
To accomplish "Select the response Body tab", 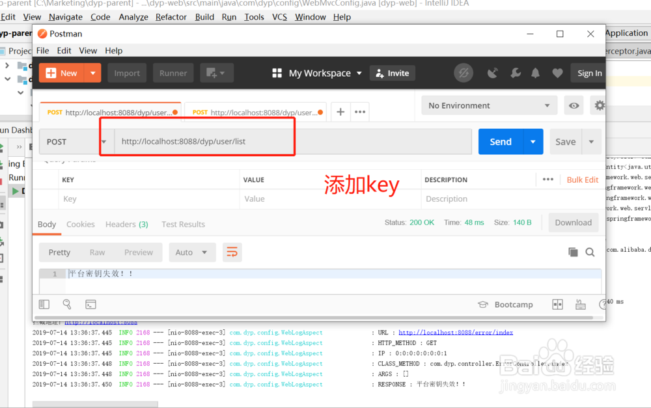I will point(47,224).
